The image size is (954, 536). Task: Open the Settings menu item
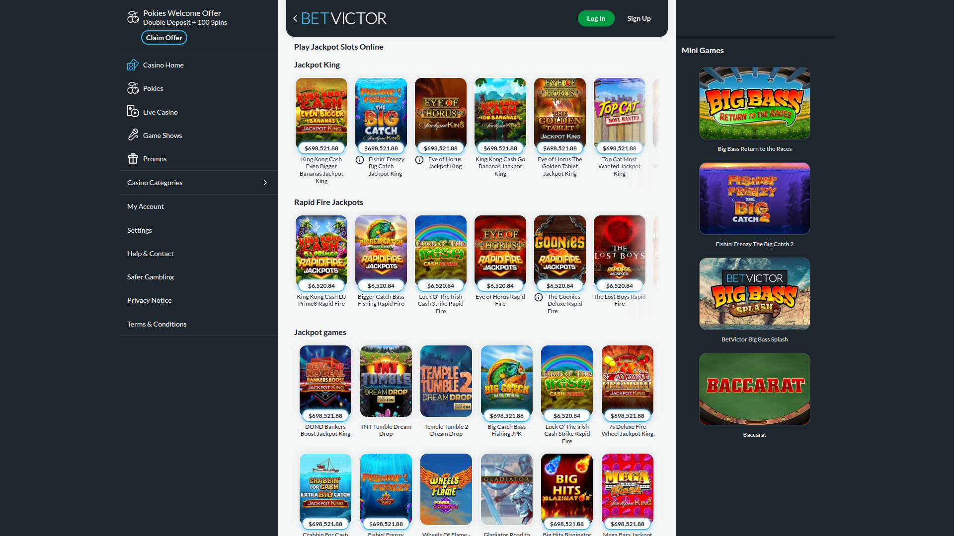tap(139, 230)
